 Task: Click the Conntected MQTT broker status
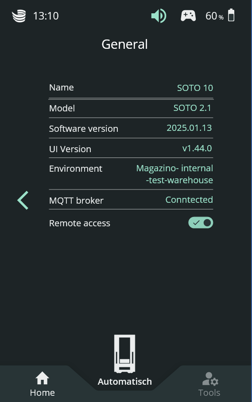click(x=189, y=200)
